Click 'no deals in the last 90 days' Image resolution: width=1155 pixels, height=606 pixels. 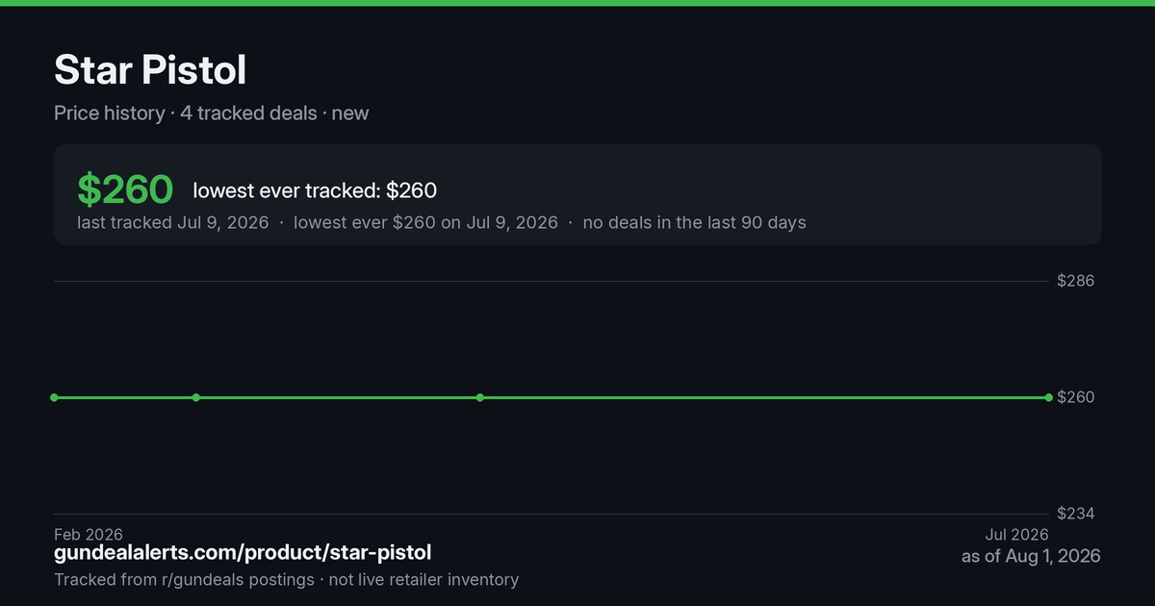coord(695,222)
